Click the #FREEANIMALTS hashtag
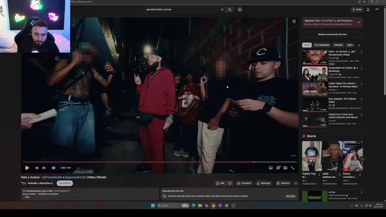 pyautogui.click(x=62, y=191)
